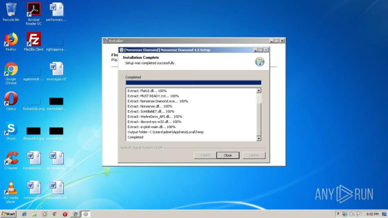Select the Skype desktop shortcut
This screenshot has width=388, height=218.
coord(11,131)
